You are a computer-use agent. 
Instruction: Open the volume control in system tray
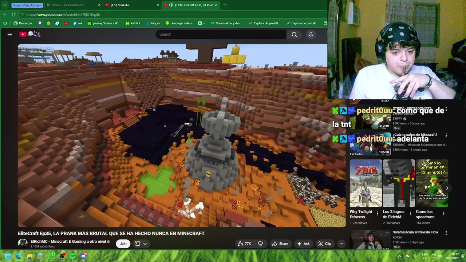click(x=439, y=256)
